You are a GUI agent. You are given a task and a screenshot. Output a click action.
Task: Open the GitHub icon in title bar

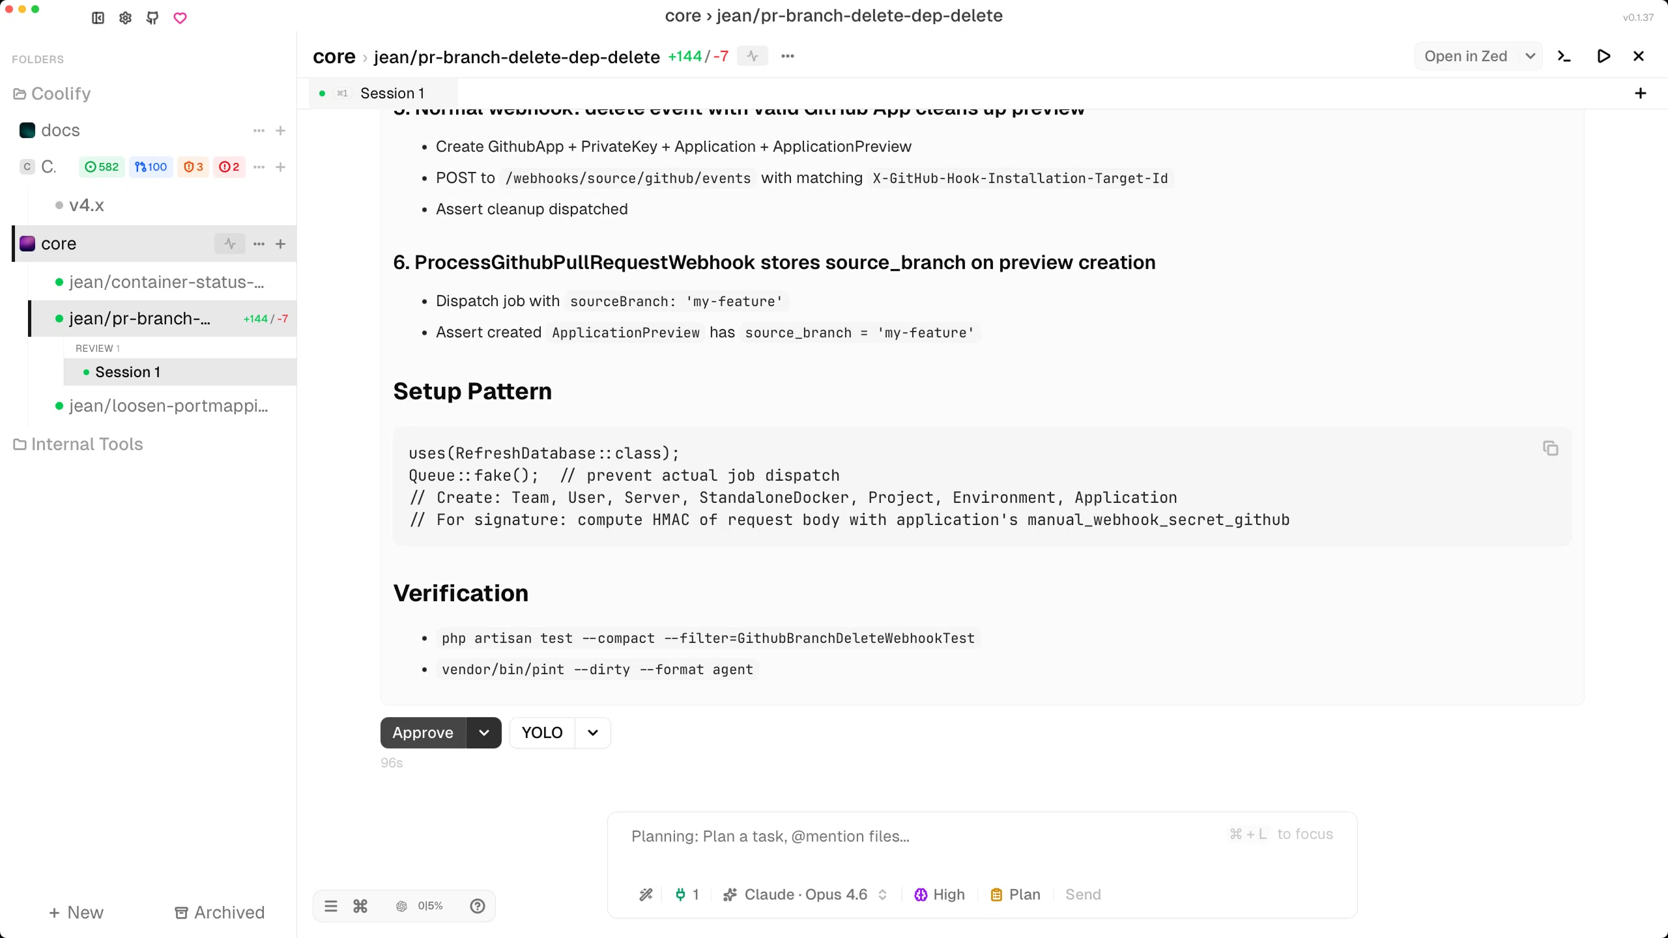152,18
